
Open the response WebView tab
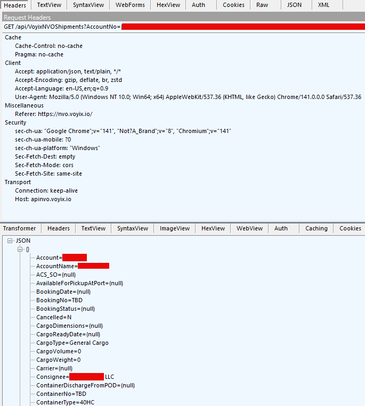249,228
